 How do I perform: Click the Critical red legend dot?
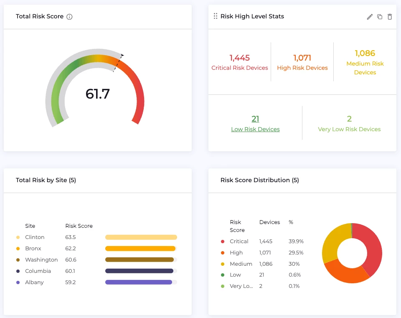point(223,242)
